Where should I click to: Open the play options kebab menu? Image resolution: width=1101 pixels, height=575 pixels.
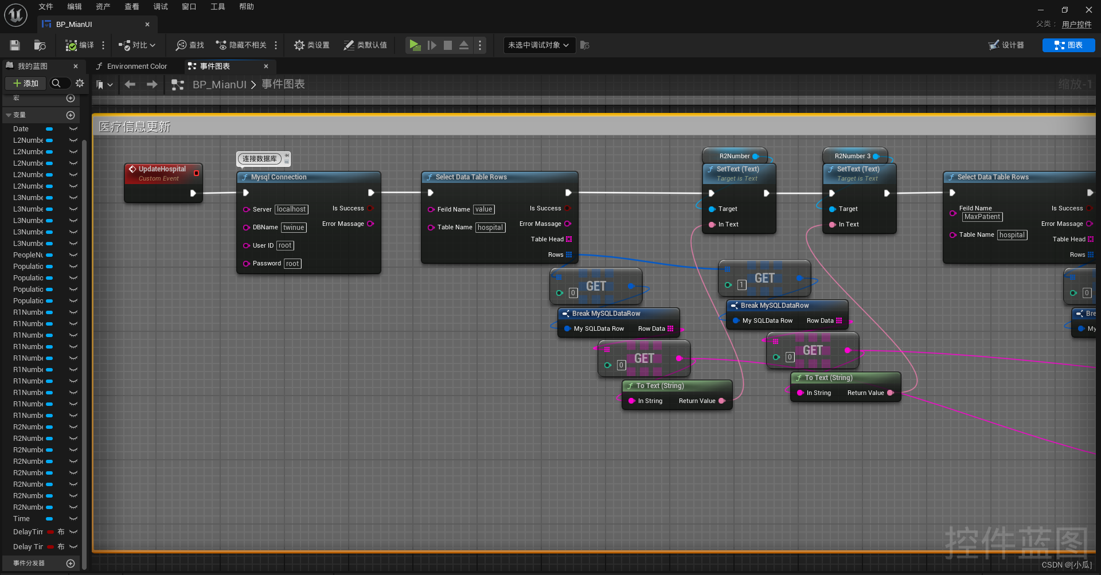pos(480,45)
